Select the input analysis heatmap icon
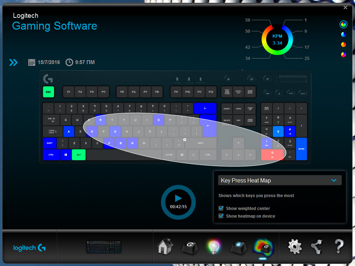This screenshot has width=355, height=266. coord(263,248)
